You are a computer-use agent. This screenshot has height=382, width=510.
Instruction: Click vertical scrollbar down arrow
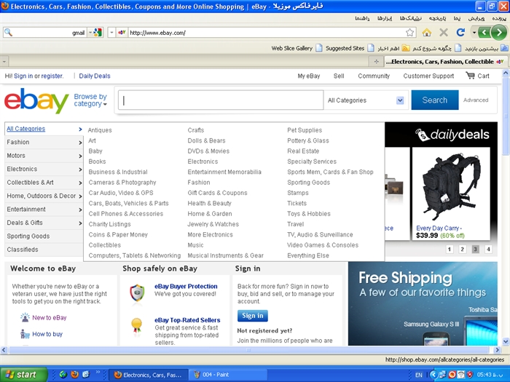tap(506, 341)
